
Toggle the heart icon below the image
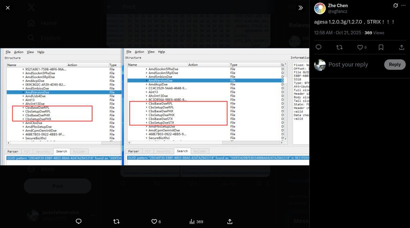154,221
